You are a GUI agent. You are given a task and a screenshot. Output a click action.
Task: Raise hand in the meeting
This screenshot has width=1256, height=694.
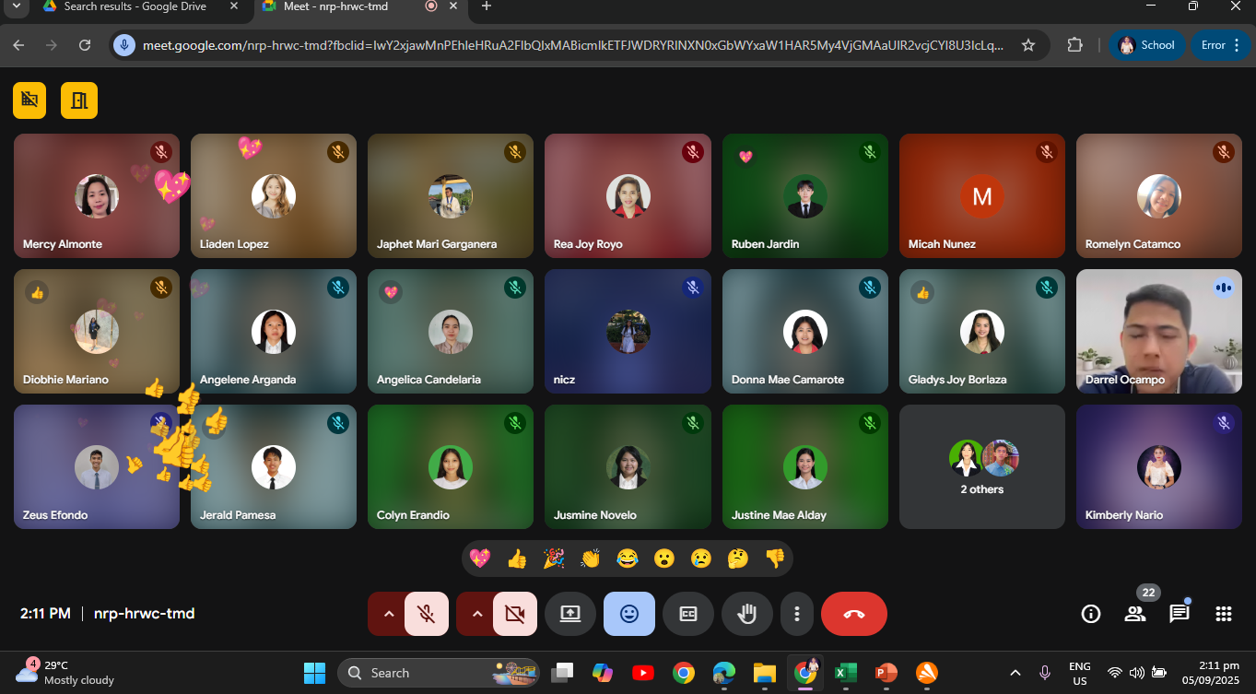click(746, 614)
